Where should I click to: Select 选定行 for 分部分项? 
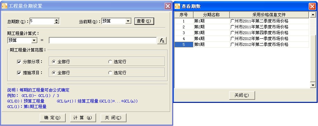(117, 62)
